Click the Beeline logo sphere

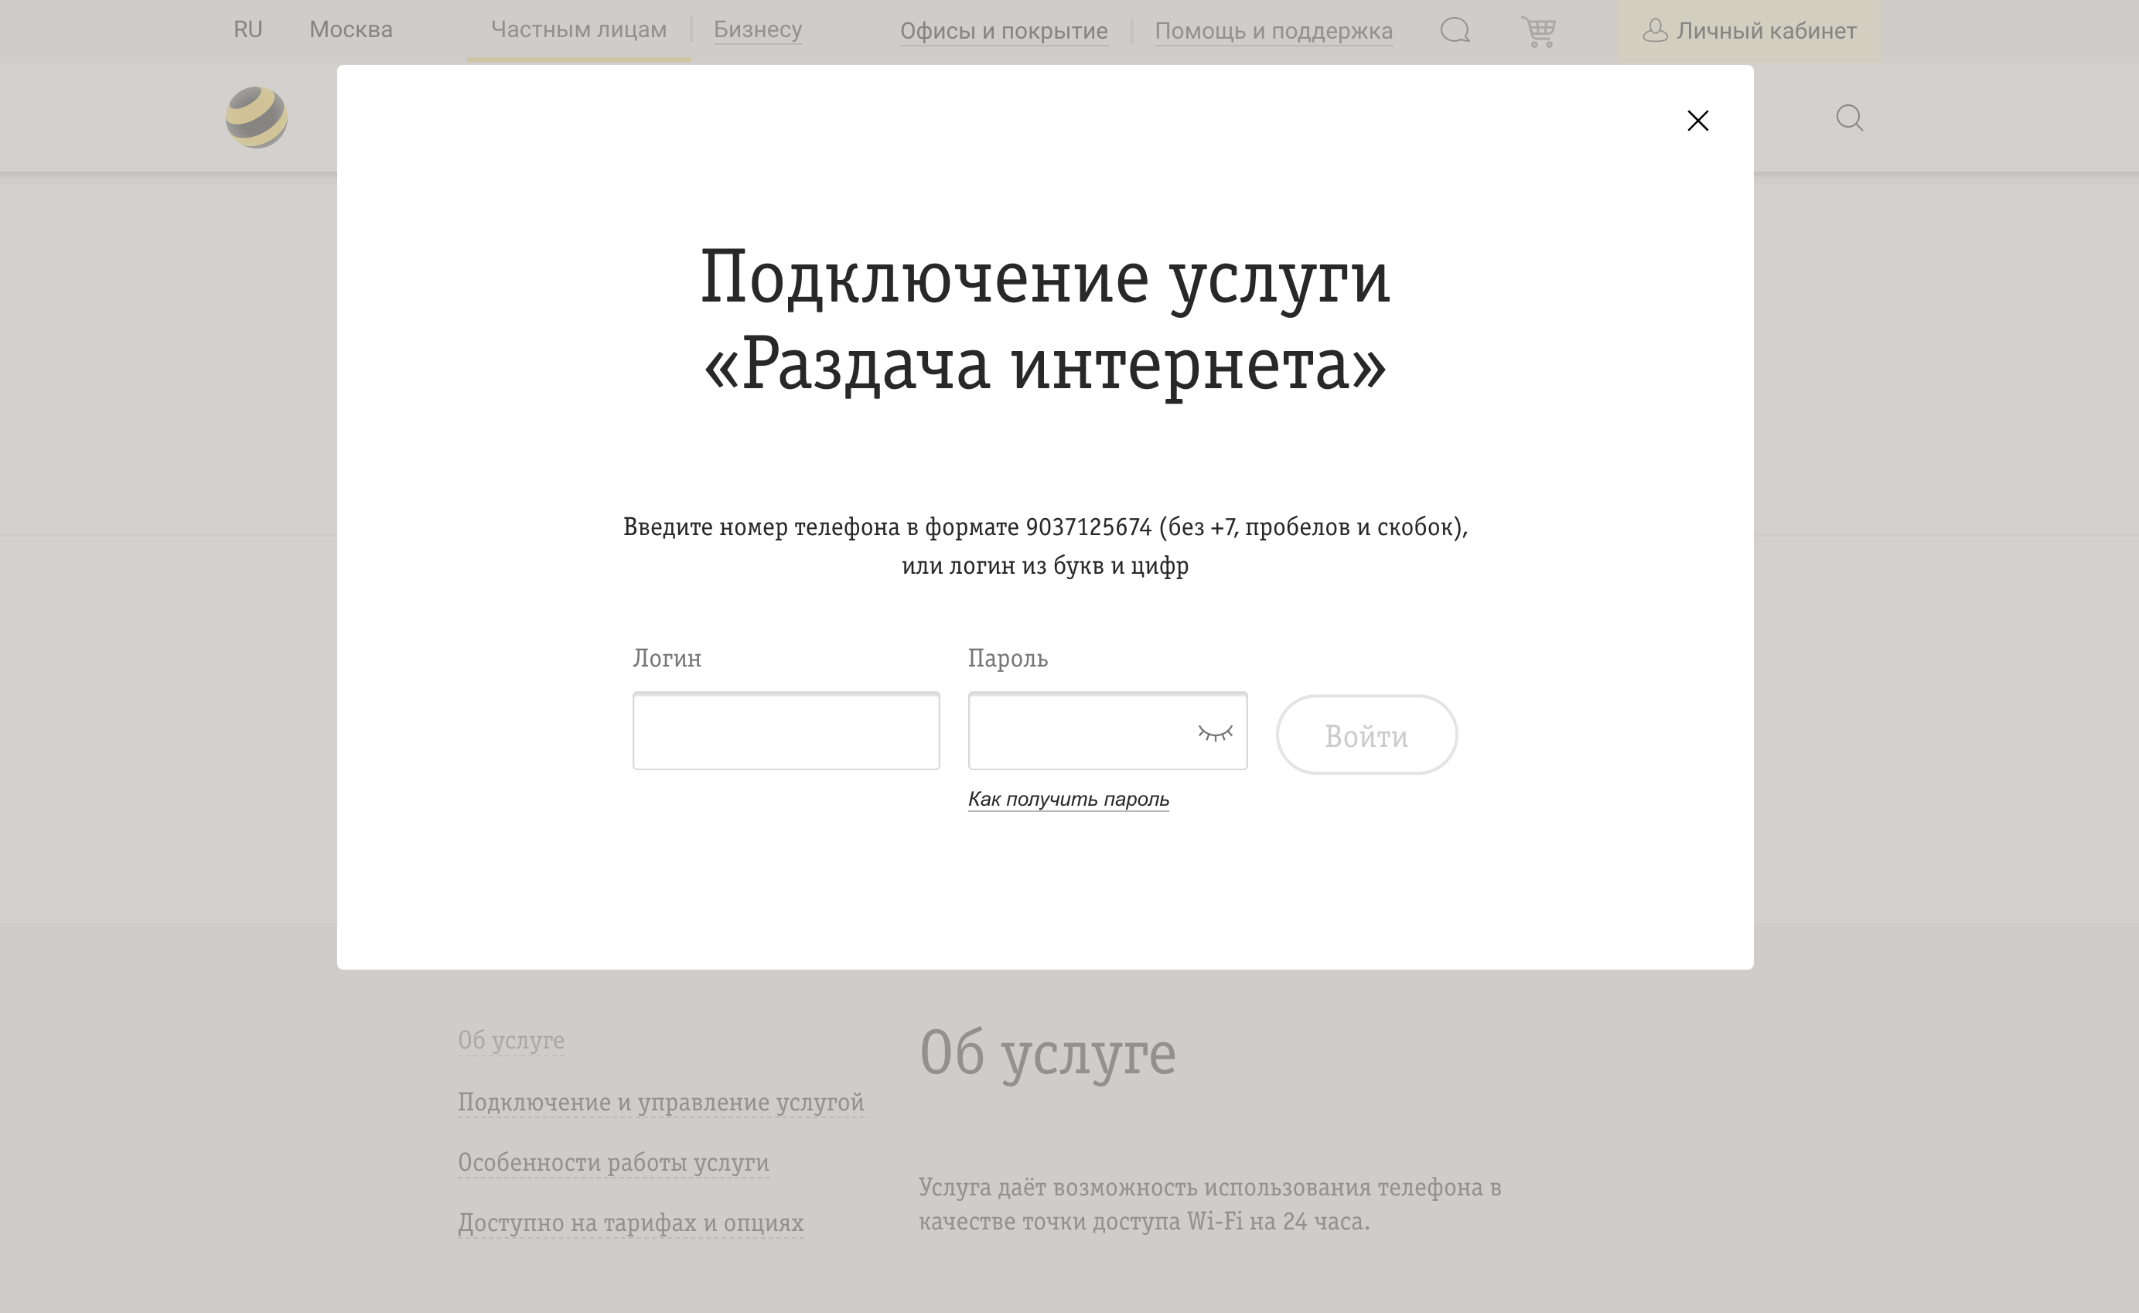[256, 118]
